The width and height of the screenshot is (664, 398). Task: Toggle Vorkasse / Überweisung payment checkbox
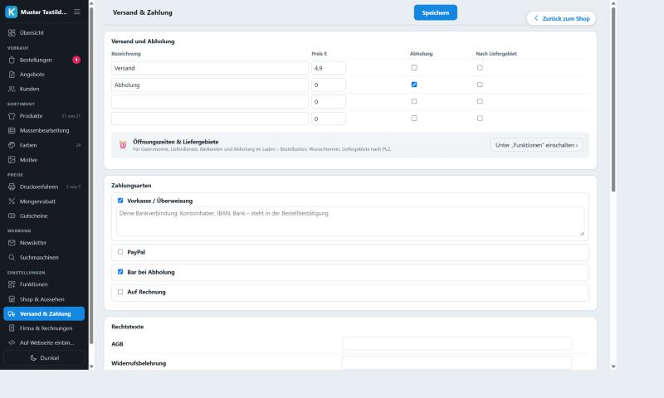pos(120,201)
